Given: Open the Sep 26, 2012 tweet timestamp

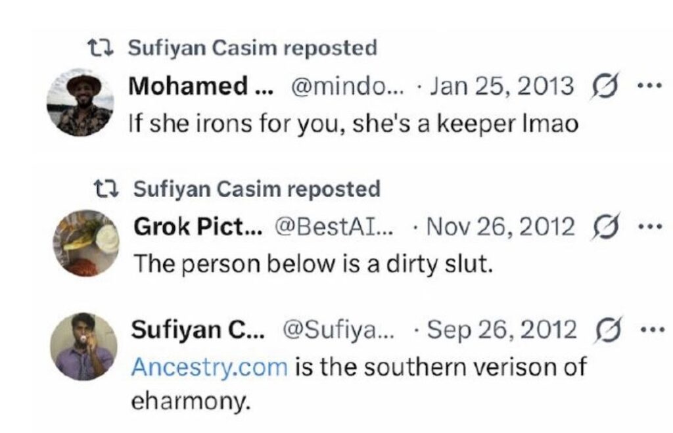Looking at the screenshot, I should coord(501,330).
